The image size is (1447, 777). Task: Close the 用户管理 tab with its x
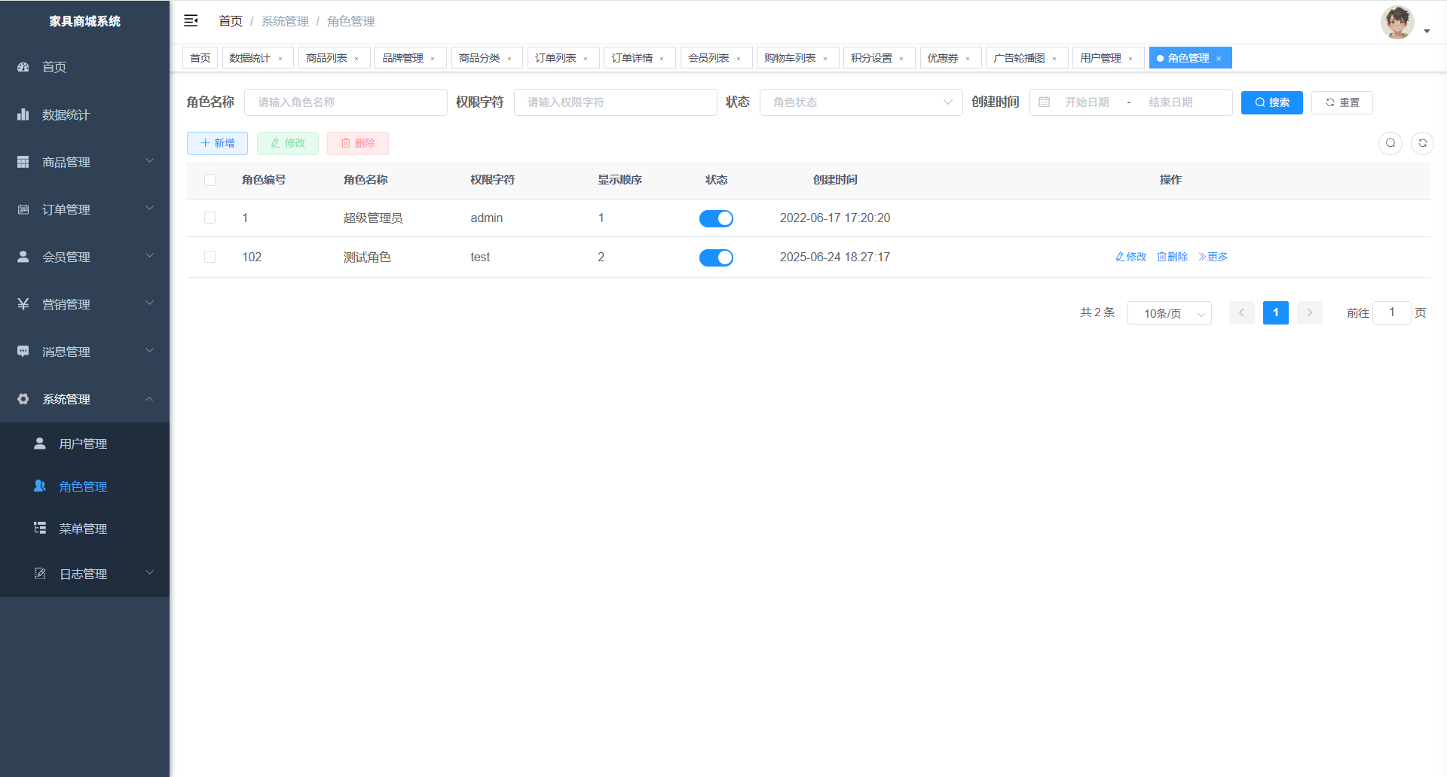point(1130,59)
